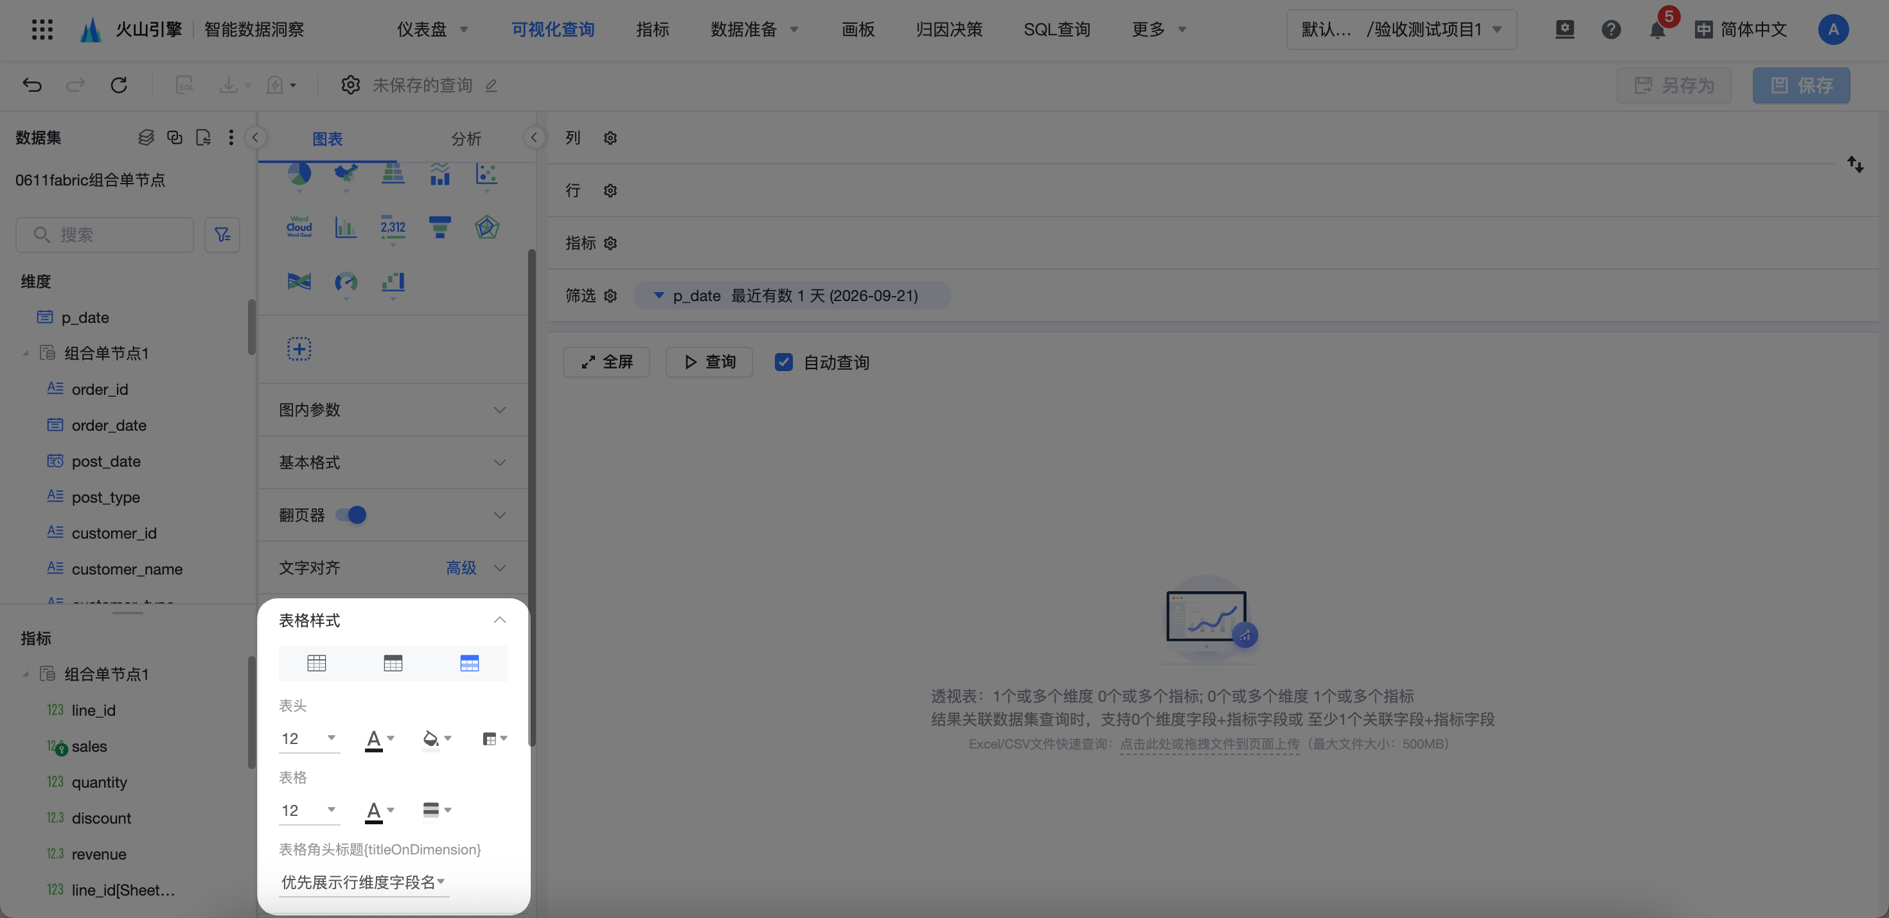Open the dataset filter icon beside search
1889x918 pixels.
222,234
